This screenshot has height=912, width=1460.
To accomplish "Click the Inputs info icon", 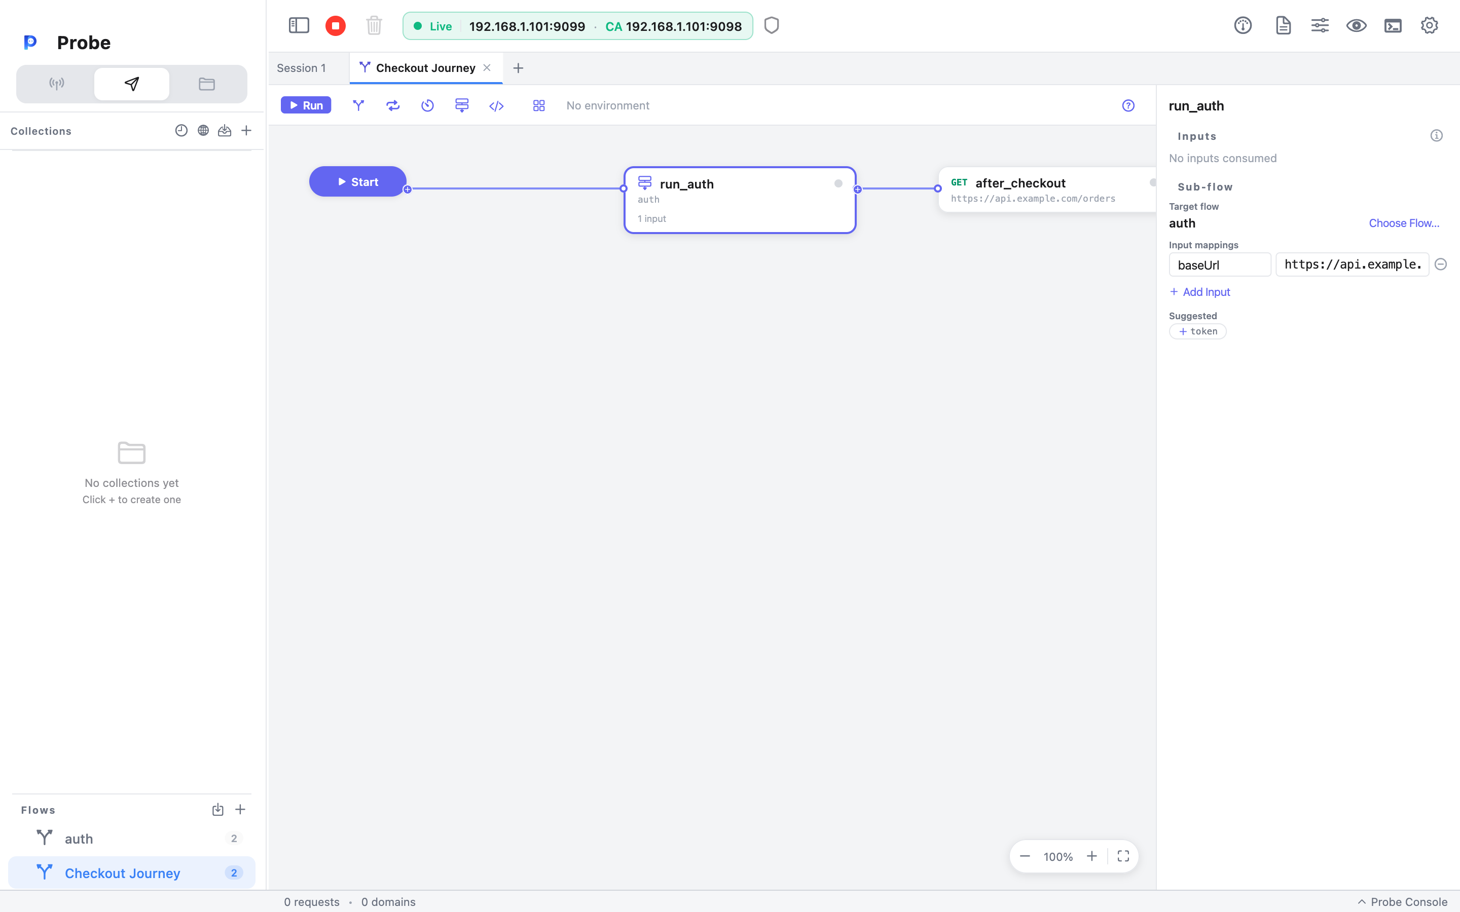I will (x=1437, y=136).
